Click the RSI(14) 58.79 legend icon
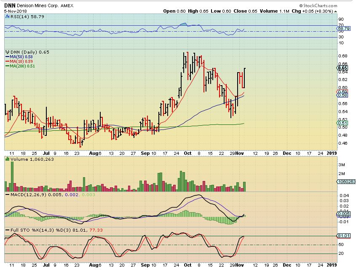 8,16
